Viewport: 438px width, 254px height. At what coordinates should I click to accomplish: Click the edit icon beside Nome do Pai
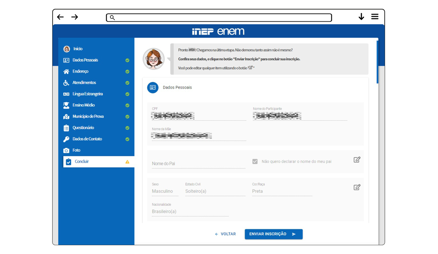pyautogui.click(x=357, y=160)
